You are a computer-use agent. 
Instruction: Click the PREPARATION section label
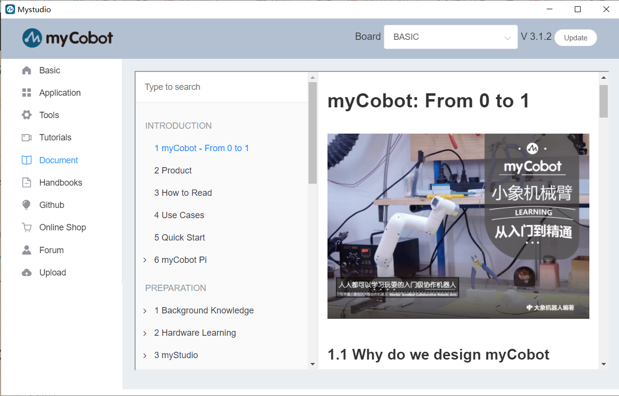pyautogui.click(x=175, y=288)
